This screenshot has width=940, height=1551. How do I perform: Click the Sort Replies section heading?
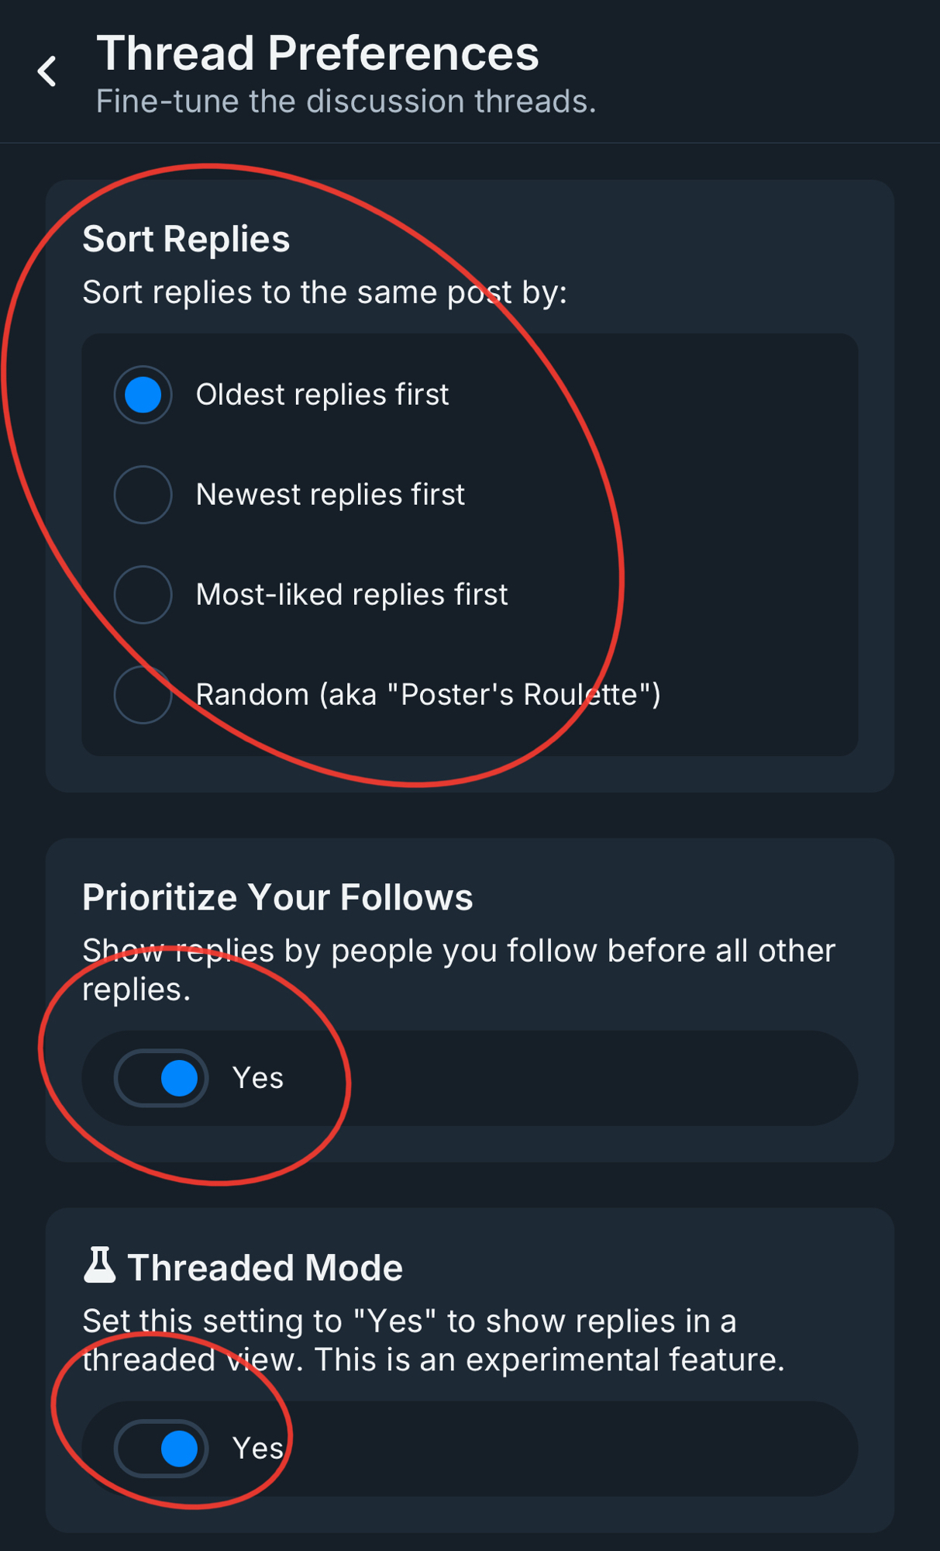coord(186,239)
